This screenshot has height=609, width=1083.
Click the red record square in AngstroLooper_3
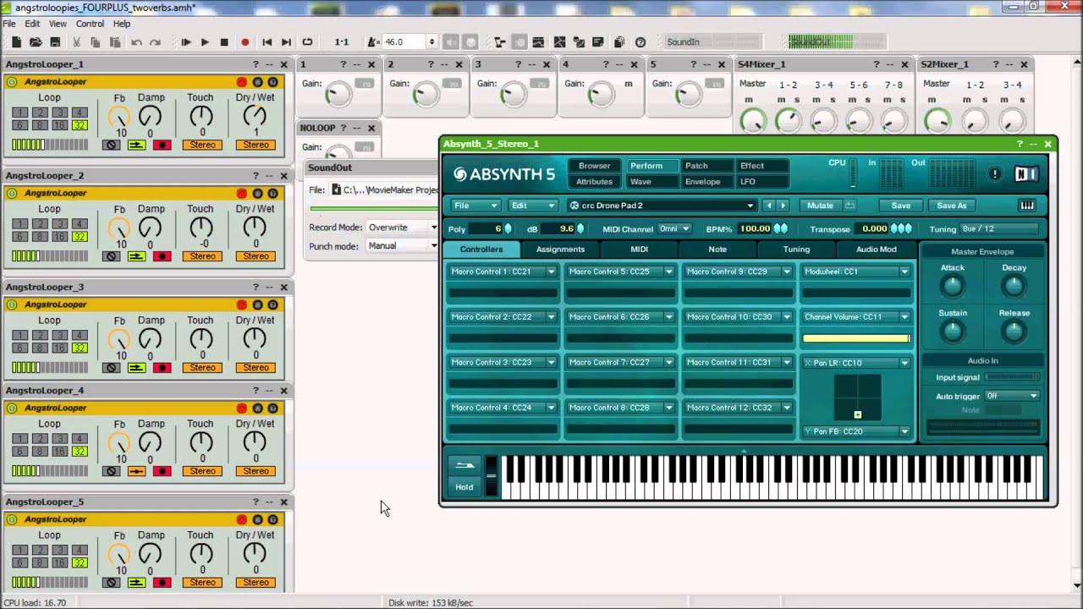[x=162, y=368]
